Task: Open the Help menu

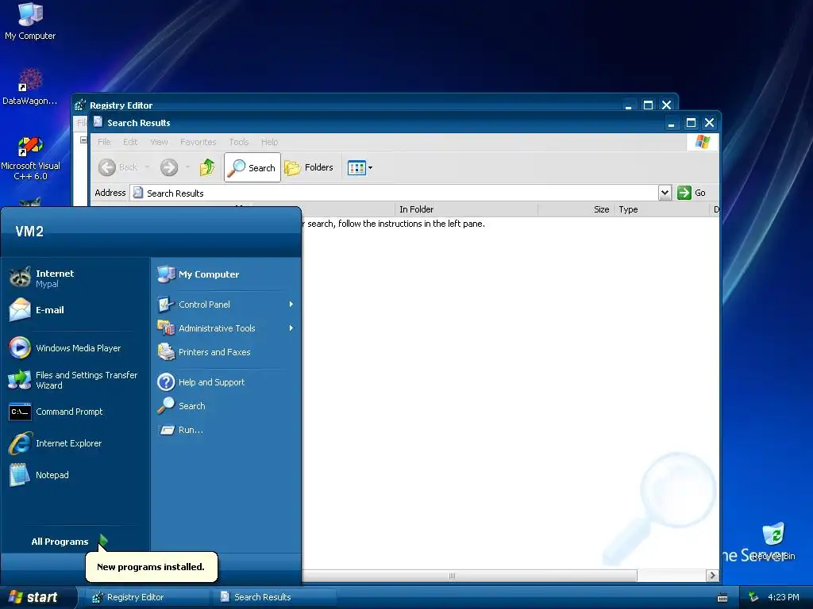Action: pyautogui.click(x=270, y=142)
